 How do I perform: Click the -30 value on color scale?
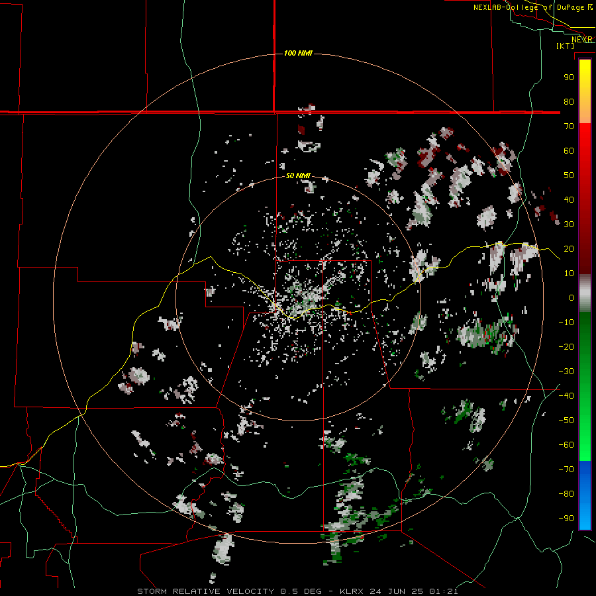click(566, 372)
